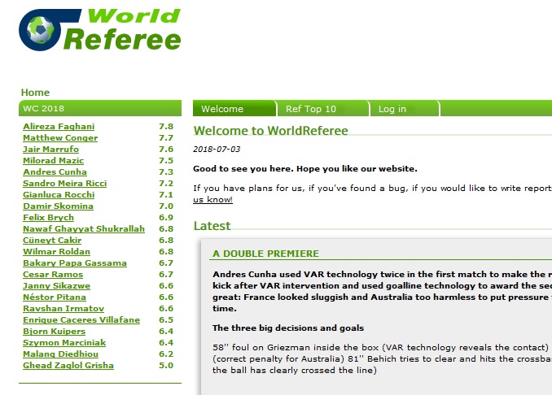Viewport: 552px width, 395px height.
Task: Click the 7.7 rating beside Matthew Conger
Action: (x=166, y=137)
